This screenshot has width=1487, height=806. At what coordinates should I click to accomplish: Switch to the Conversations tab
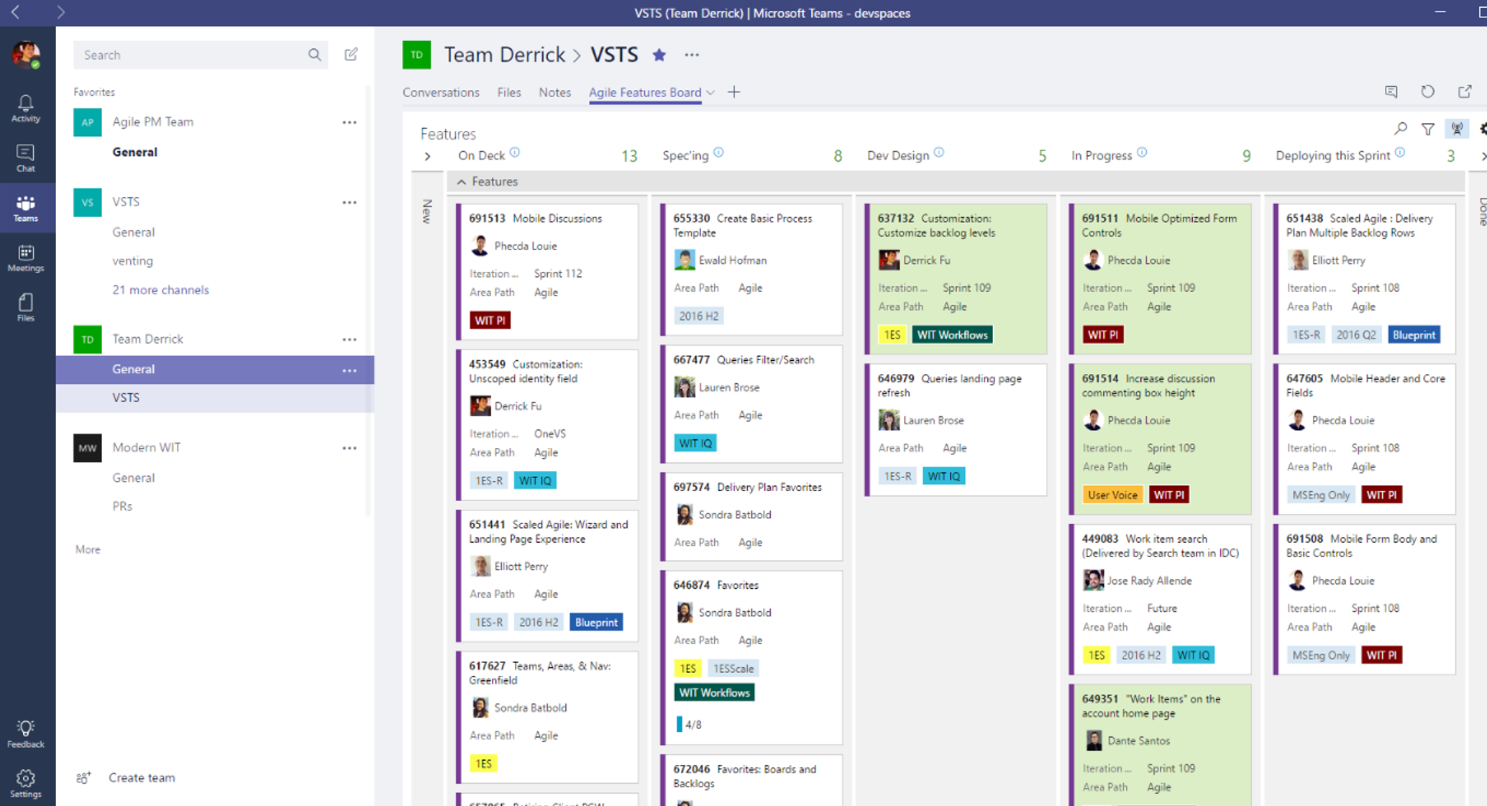(441, 92)
